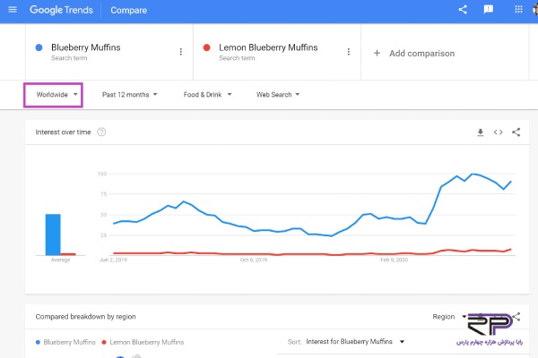The image size is (538, 358).
Task: Download interest over time CSV
Action: (481, 132)
